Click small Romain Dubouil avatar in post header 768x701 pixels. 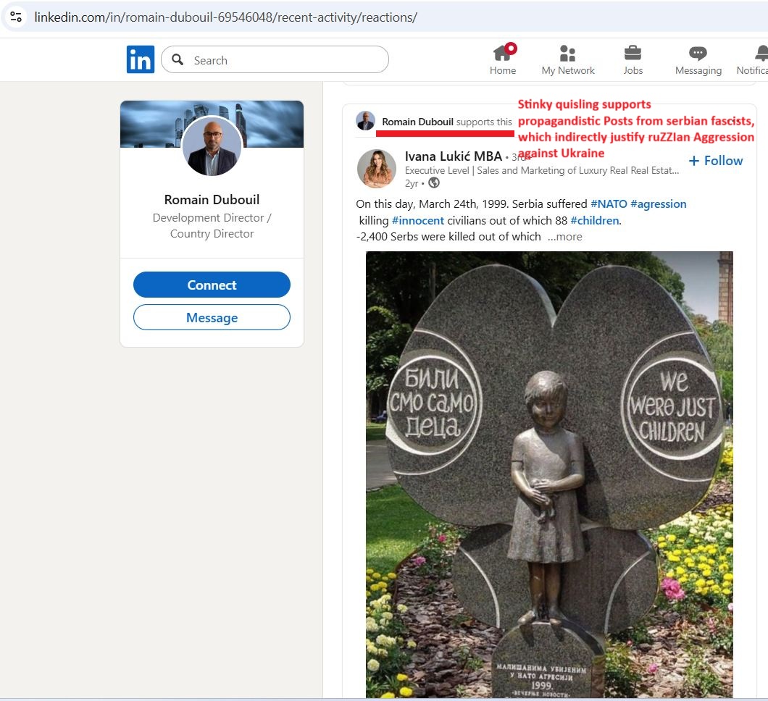tap(365, 121)
